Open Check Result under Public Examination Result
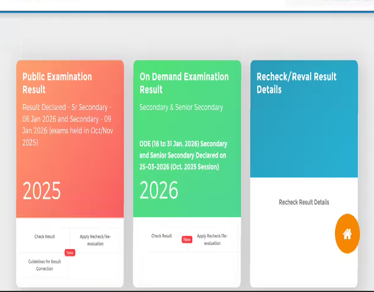 point(44,236)
